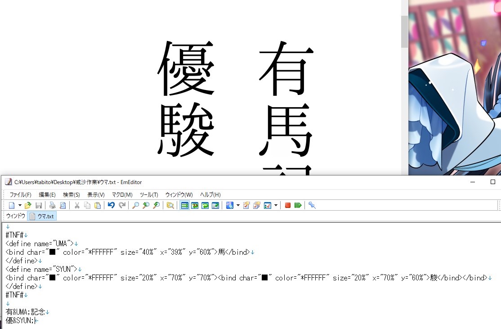Toggle Wrap by Characters button
Screen dimensions: 501x329
[x=195, y=205]
